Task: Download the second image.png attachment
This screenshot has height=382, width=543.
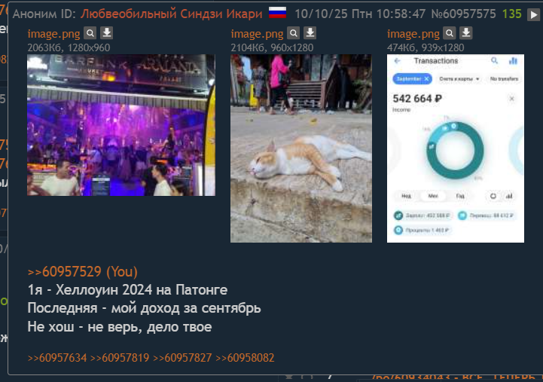Action: tap(310, 33)
